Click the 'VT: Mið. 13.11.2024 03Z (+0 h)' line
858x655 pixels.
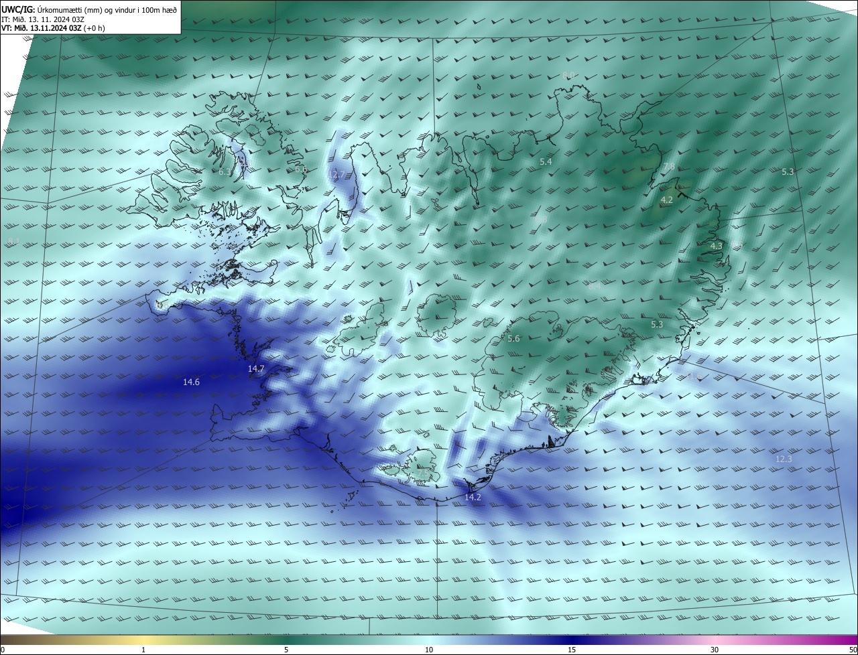54,28
